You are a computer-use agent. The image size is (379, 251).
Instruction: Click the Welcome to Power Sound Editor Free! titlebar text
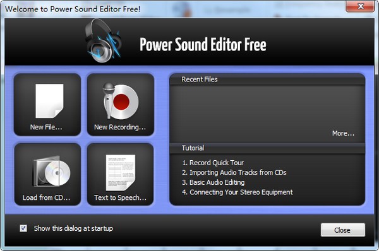coord(73,9)
